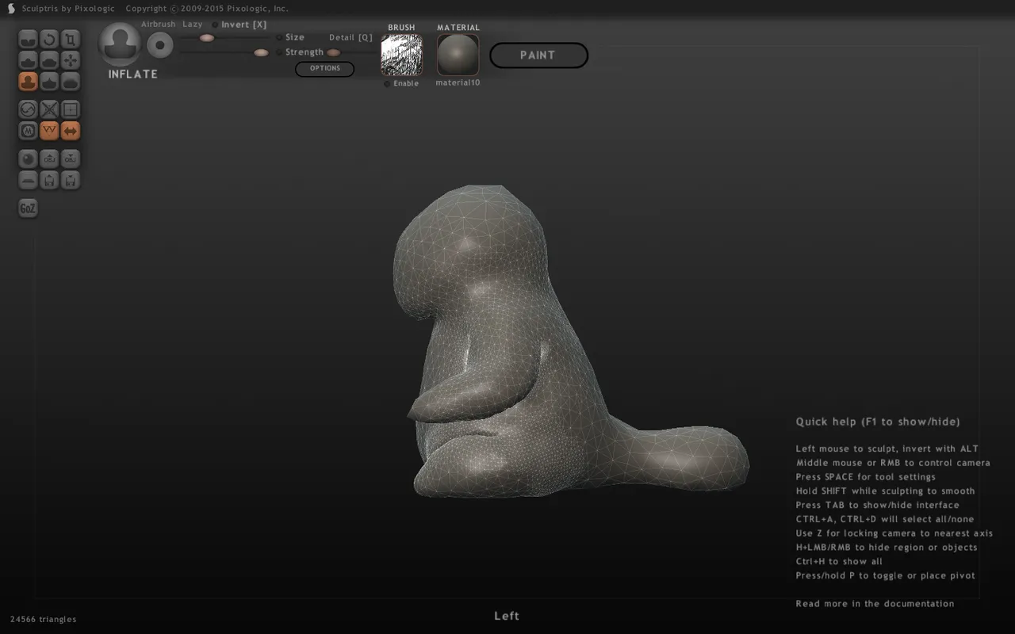Select the Flatten brush tool
The width and height of the screenshot is (1015, 634).
coord(49,60)
